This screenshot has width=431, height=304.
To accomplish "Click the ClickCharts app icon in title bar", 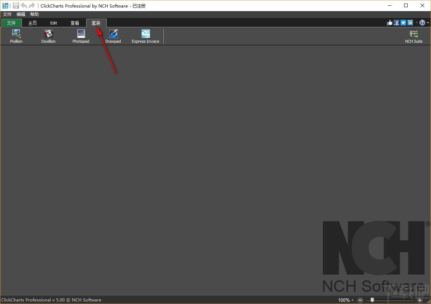I will click(x=5, y=6).
